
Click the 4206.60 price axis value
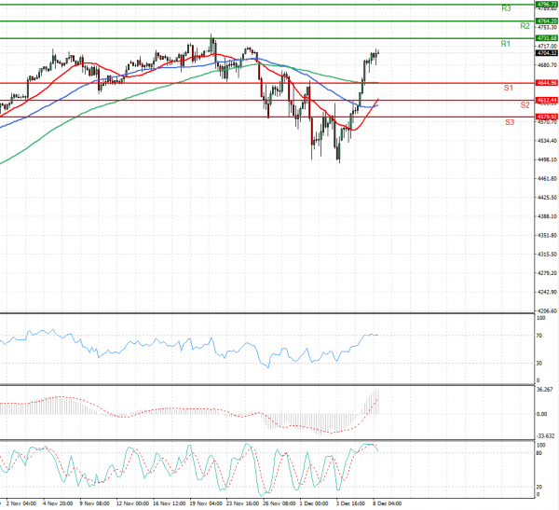click(x=547, y=310)
